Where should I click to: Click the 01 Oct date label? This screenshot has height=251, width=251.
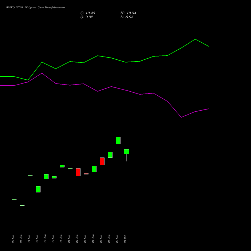tap(125, 239)
